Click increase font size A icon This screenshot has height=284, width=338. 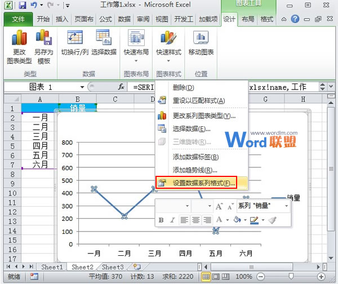219,206
